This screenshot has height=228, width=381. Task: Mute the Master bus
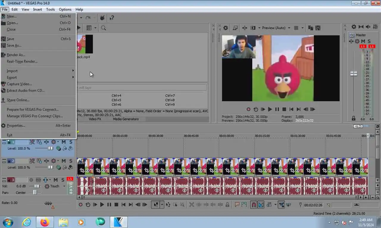[x=363, y=41]
